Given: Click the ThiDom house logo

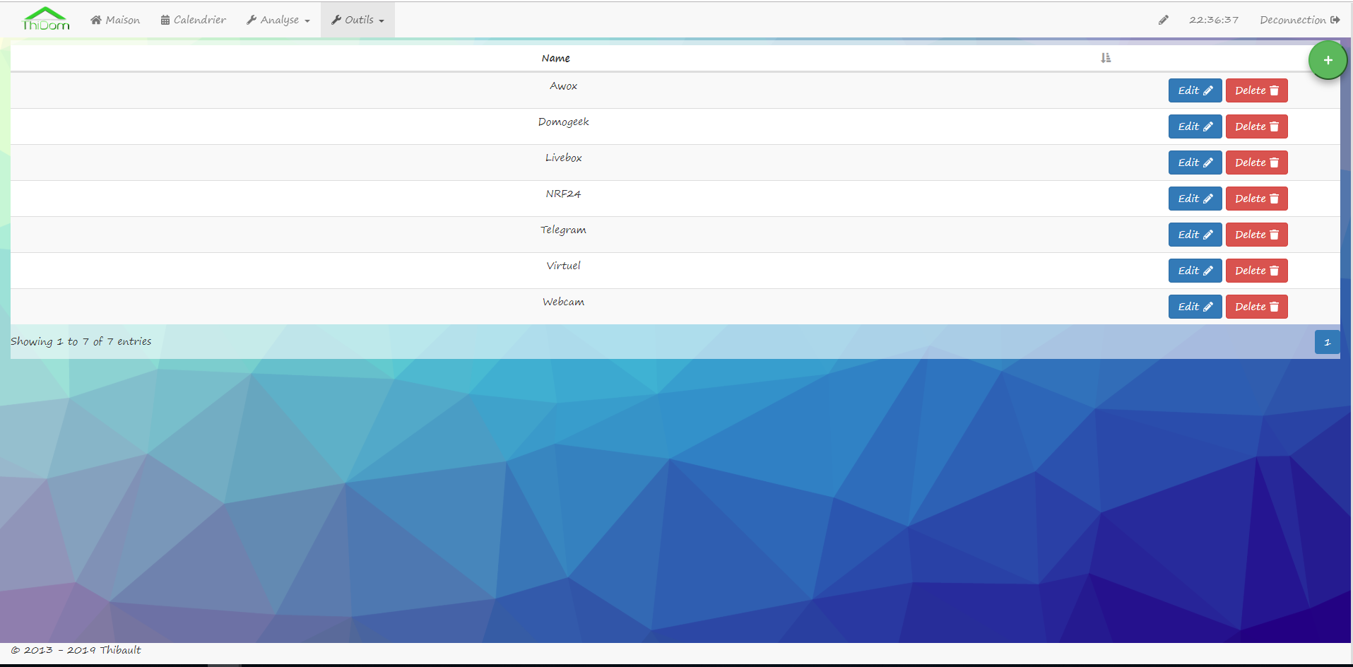Looking at the screenshot, I should click(x=46, y=19).
